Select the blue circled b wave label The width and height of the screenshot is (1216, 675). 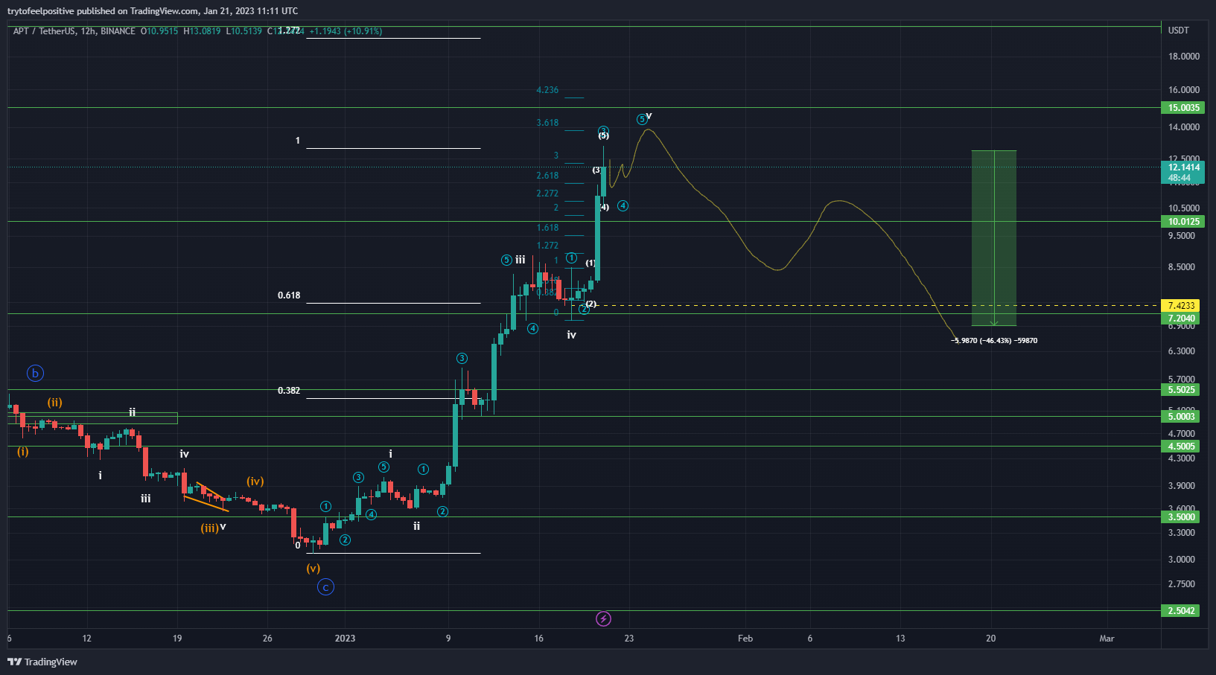tap(35, 374)
